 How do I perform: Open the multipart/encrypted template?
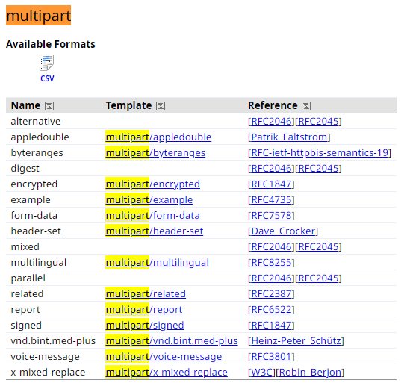(x=153, y=184)
